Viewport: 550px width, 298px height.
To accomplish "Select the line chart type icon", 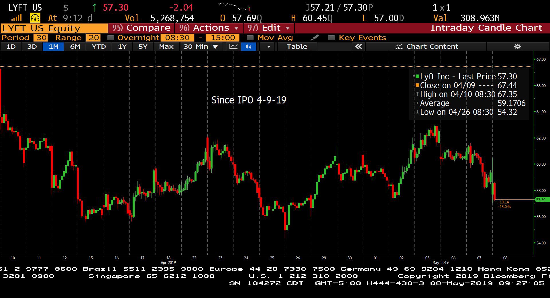I will point(233,47).
